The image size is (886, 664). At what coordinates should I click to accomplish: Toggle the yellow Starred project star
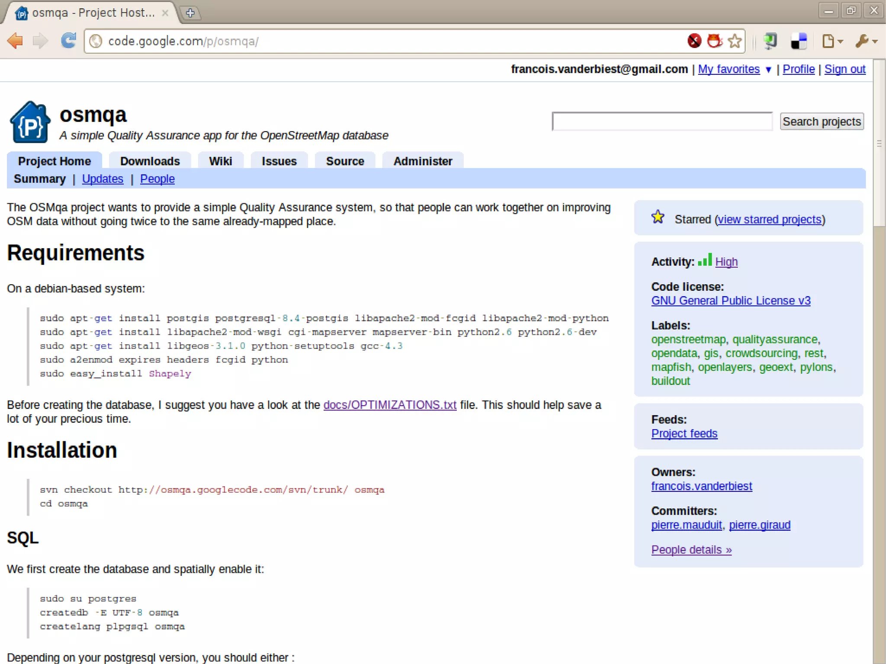[x=658, y=217]
